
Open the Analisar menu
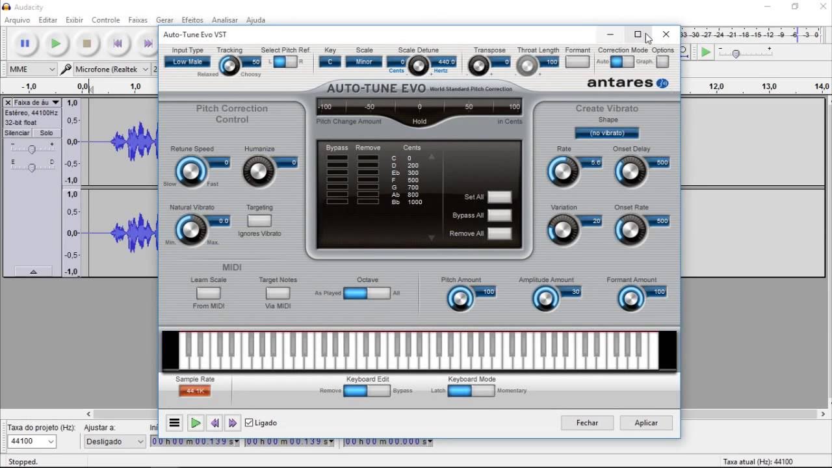coord(225,20)
